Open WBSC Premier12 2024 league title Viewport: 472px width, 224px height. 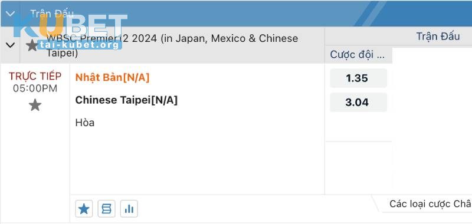pos(172,46)
